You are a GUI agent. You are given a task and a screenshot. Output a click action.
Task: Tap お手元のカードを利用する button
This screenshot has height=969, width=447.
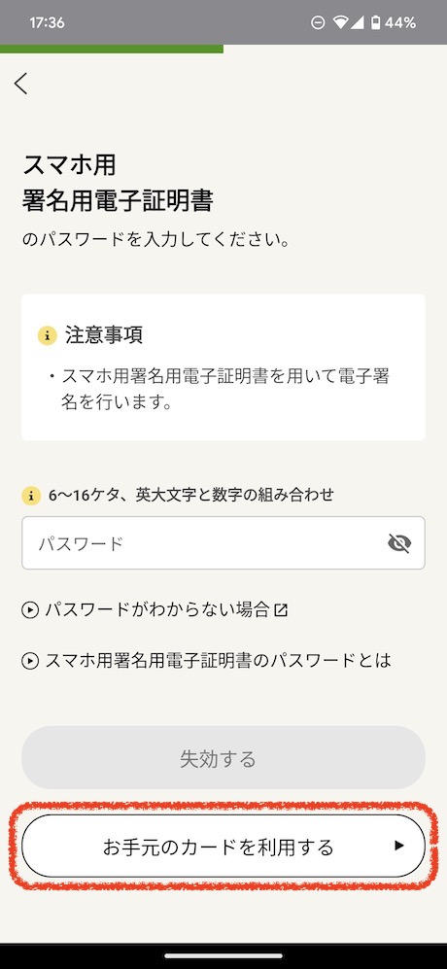pyautogui.click(x=223, y=846)
